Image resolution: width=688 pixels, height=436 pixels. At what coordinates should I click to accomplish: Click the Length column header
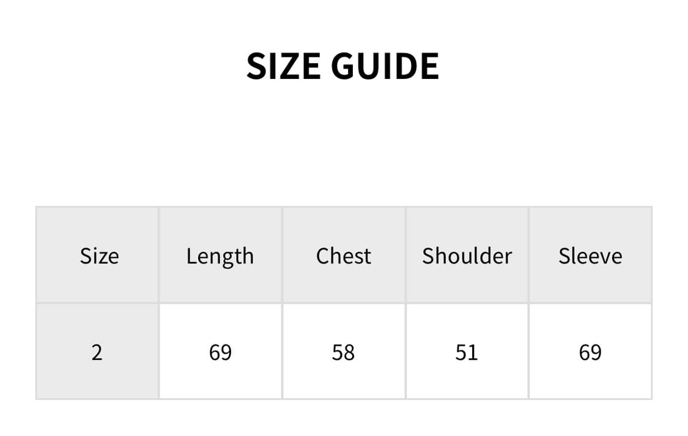coord(220,256)
